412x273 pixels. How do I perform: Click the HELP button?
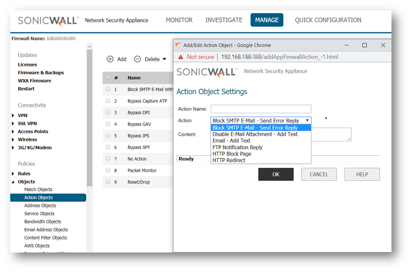click(x=362, y=174)
